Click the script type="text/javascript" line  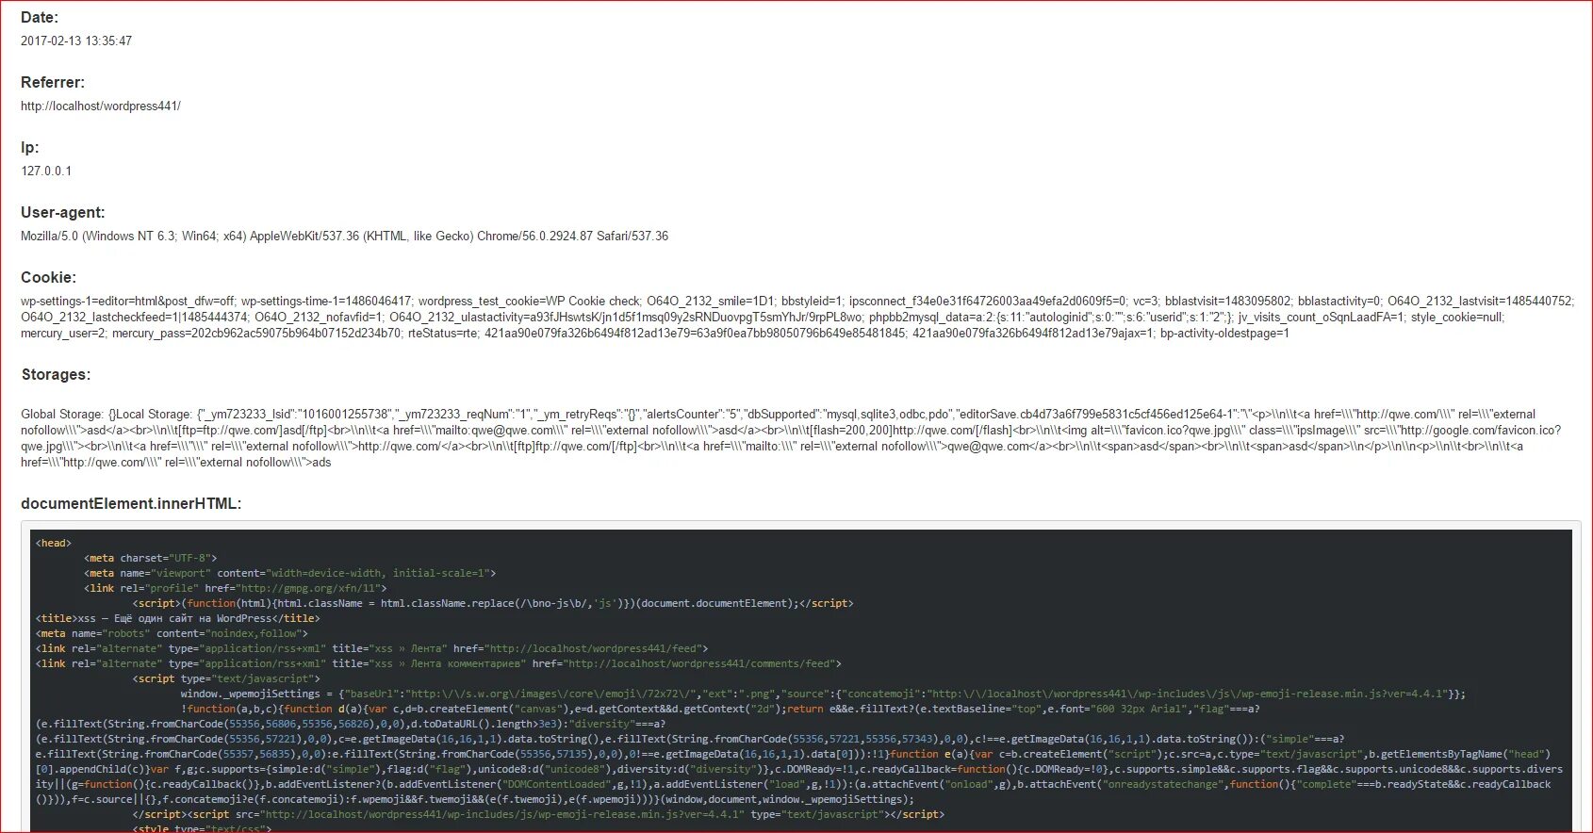tap(226, 679)
